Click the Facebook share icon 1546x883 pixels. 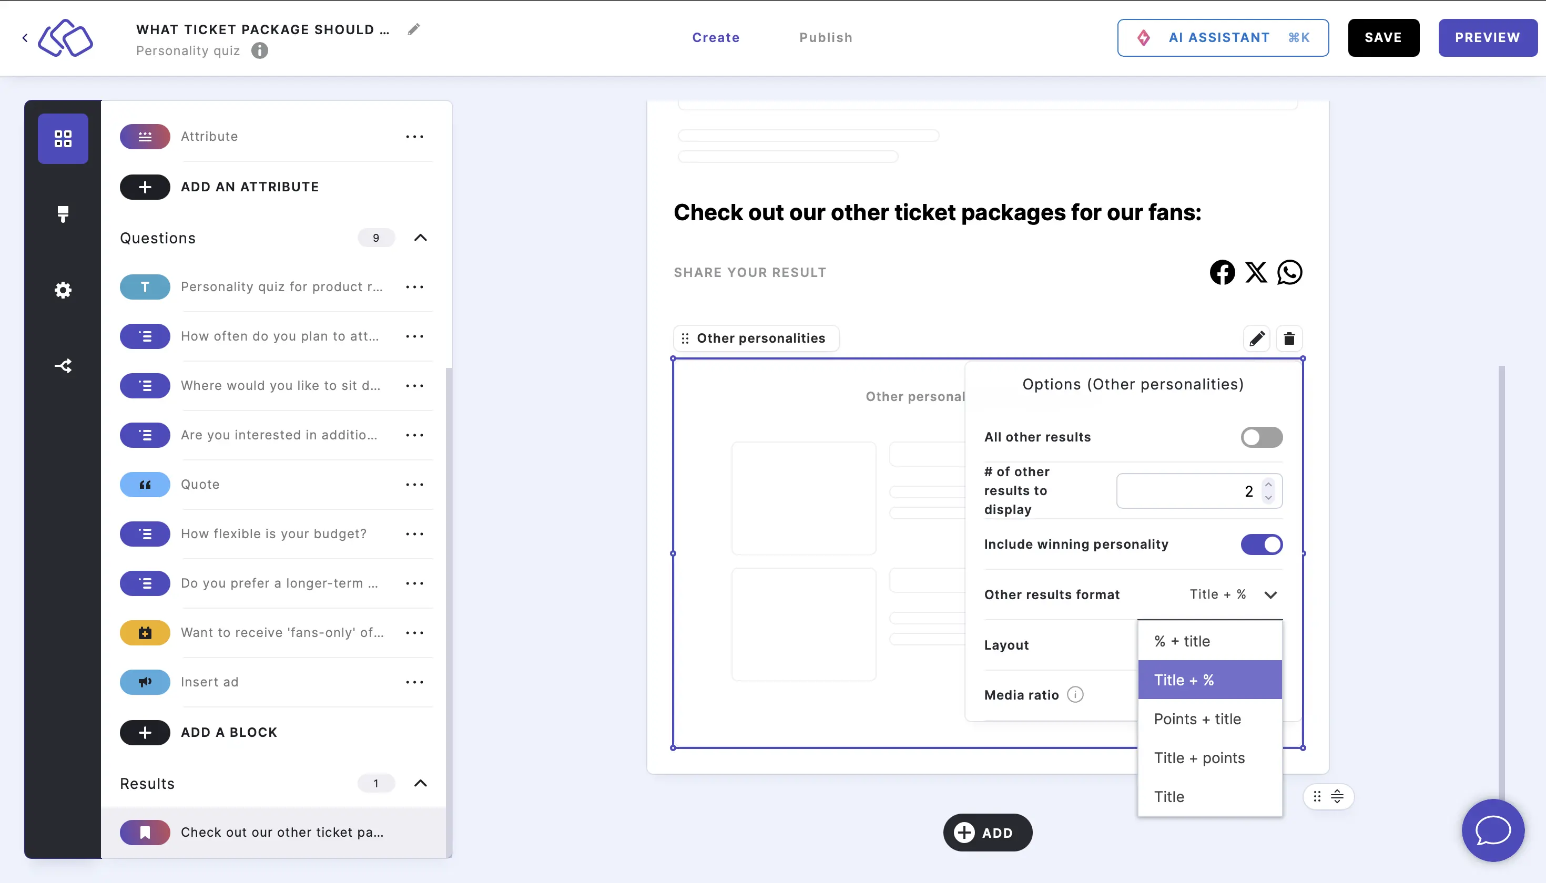[x=1223, y=272]
